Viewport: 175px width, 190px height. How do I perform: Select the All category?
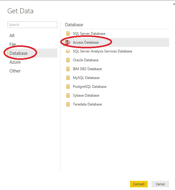pyautogui.click(x=12, y=36)
